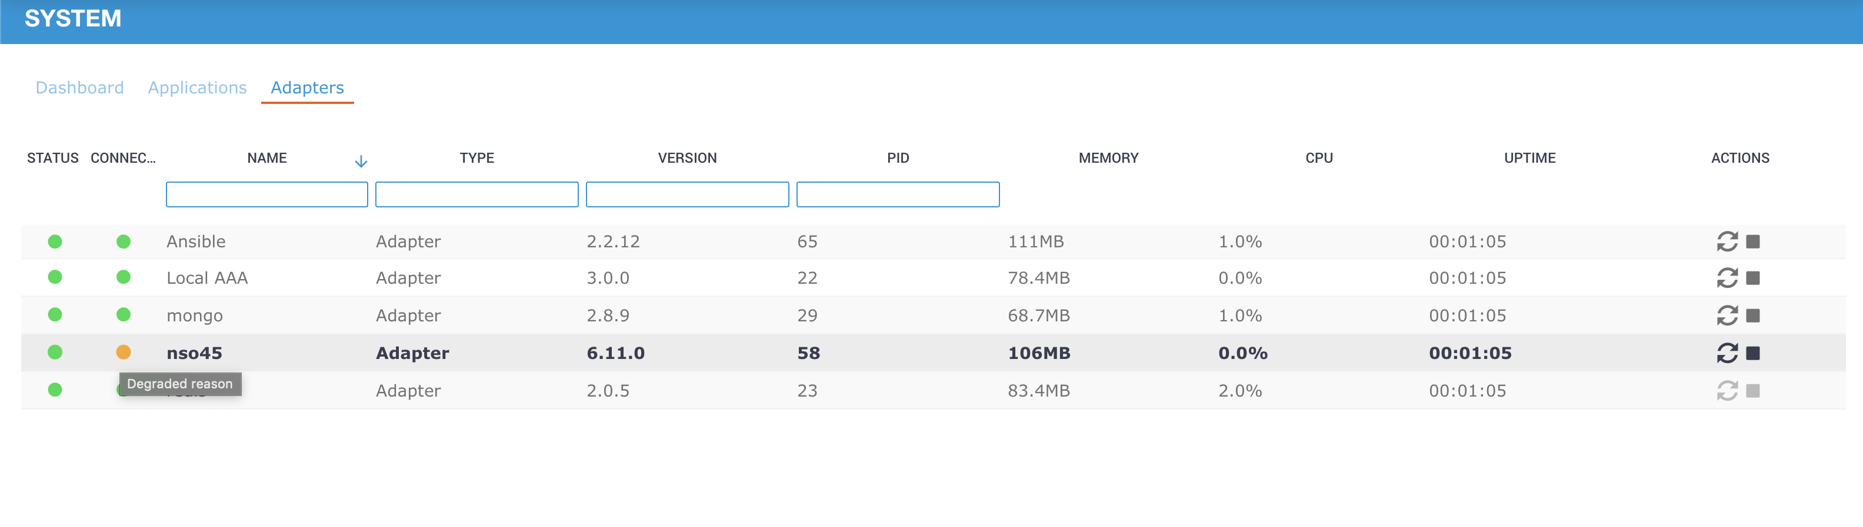Image resolution: width=1863 pixels, height=527 pixels.
Task: Restart the adapter with version 2.0.5
Action: [x=1727, y=391]
